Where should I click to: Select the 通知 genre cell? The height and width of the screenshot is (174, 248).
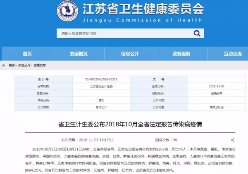(101, 100)
